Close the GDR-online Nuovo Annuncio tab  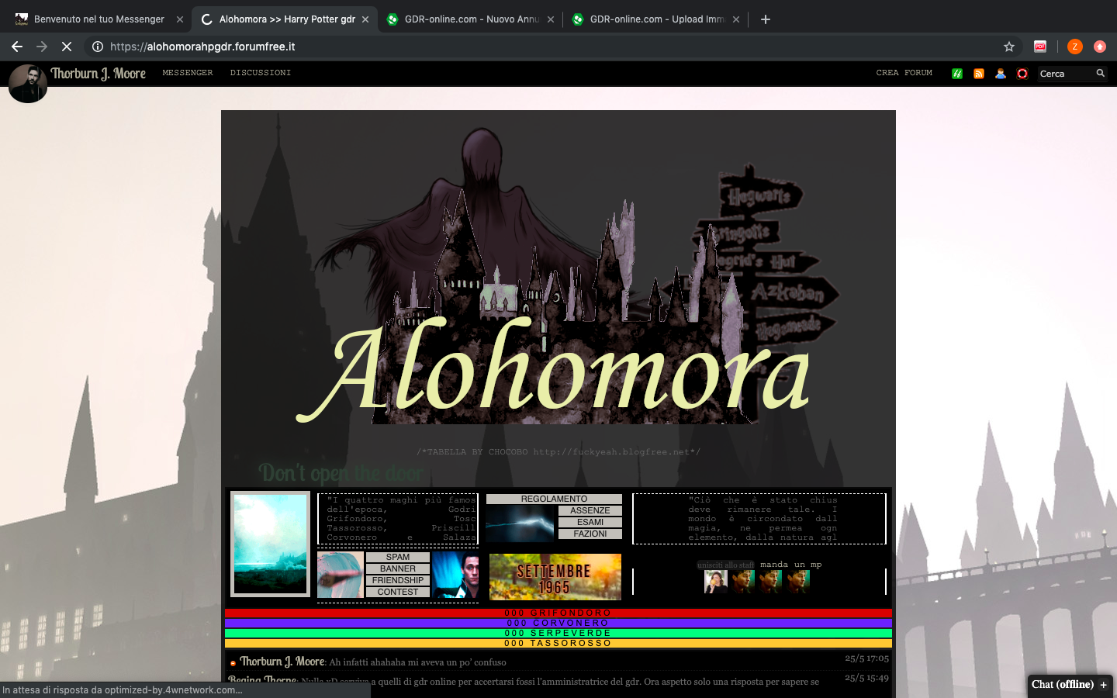point(551,19)
